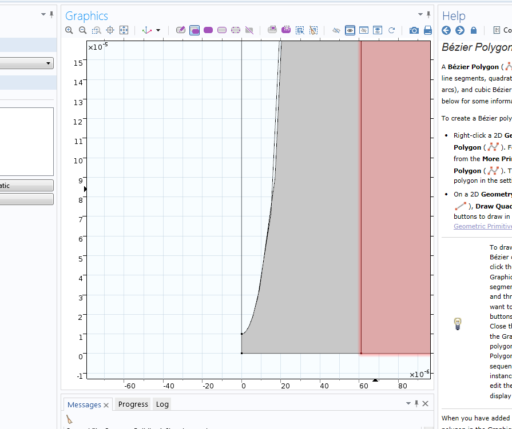Switch to the Log tab
512x429 pixels.
point(162,404)
